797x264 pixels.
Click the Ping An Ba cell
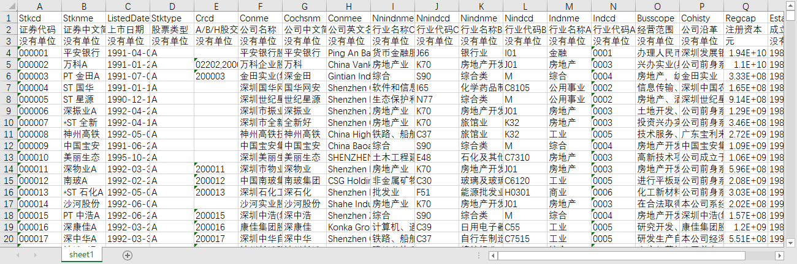[348, 53]
